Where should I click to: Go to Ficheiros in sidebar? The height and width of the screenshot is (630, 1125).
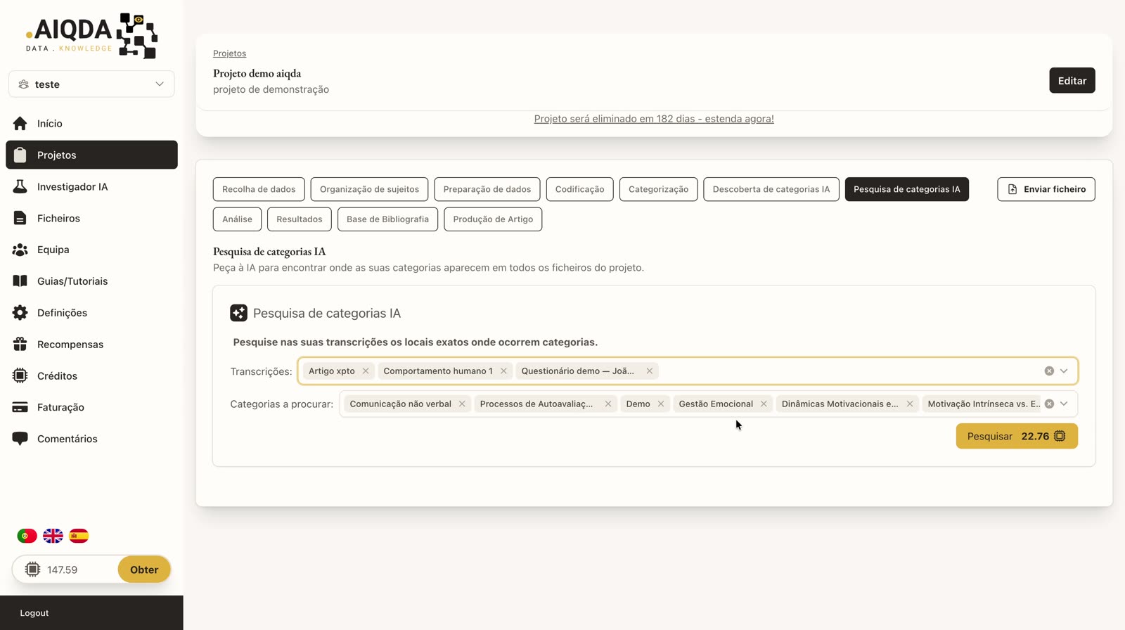tap(91, 219)
